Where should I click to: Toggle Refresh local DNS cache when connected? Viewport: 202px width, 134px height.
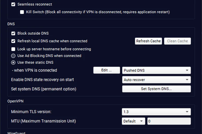13,41
